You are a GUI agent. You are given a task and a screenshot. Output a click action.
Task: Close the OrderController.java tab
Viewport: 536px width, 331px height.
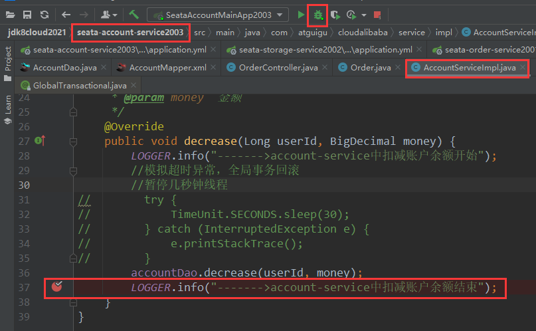point(325,67)
